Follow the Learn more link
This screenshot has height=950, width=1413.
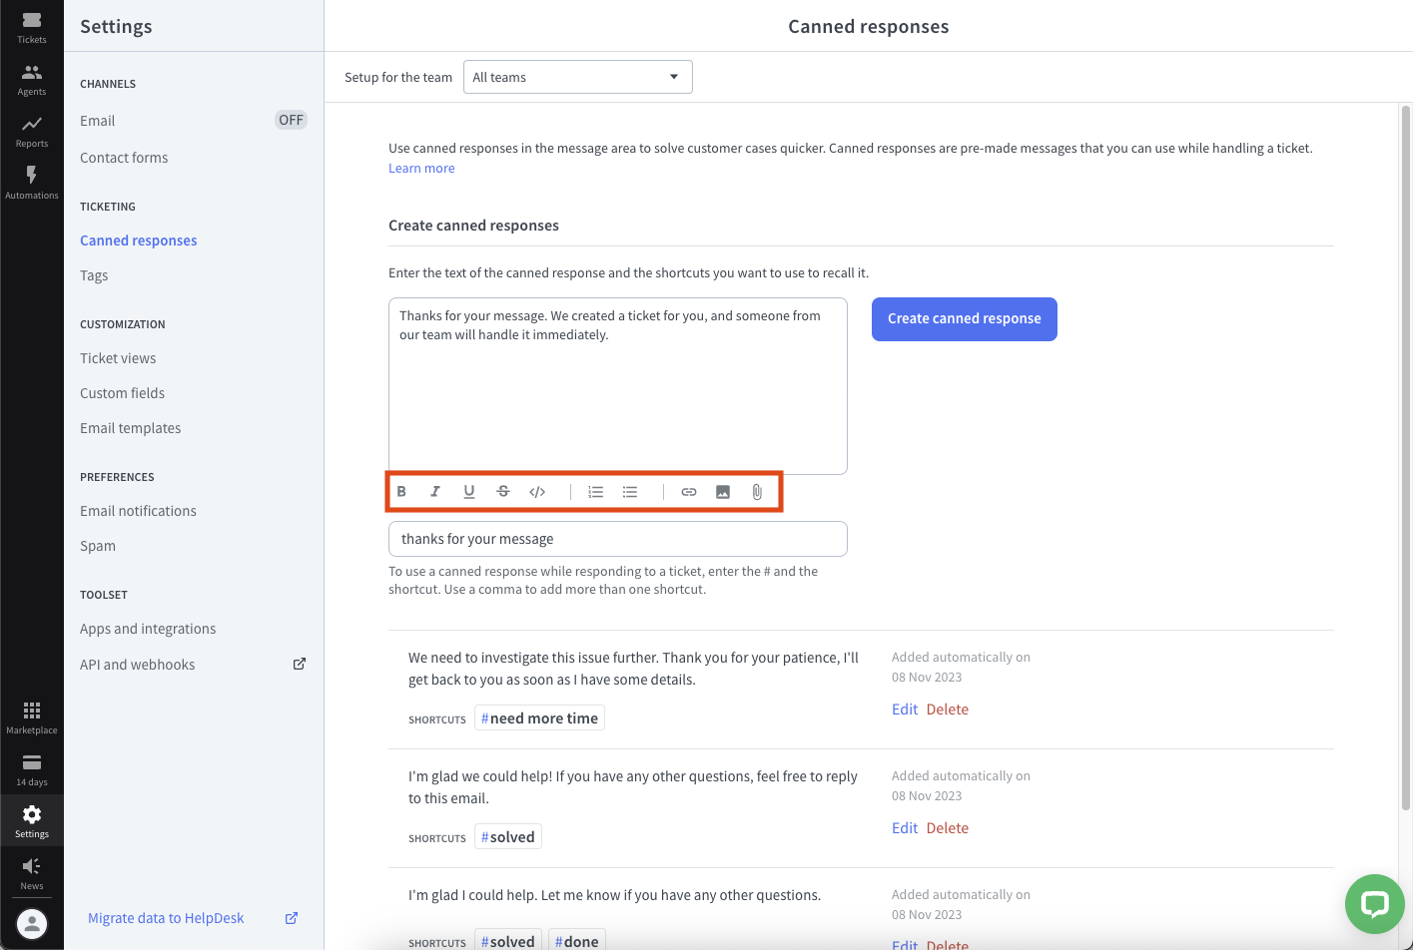tap(421, 169)
